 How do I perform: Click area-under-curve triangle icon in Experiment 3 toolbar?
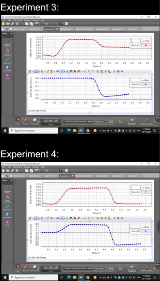tap(58, 71)
